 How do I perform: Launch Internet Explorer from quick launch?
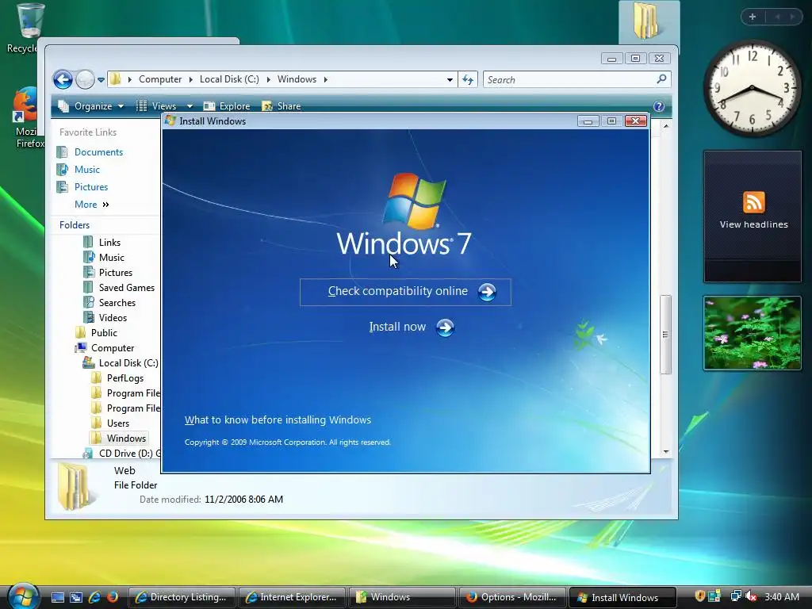[94, 597]
